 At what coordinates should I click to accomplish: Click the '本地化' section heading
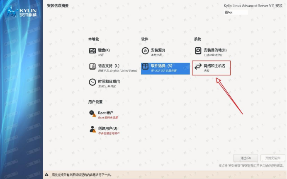click(94, 39)
